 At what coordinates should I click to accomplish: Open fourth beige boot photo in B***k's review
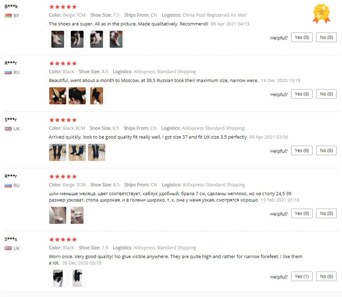click(x=116, y=39)
